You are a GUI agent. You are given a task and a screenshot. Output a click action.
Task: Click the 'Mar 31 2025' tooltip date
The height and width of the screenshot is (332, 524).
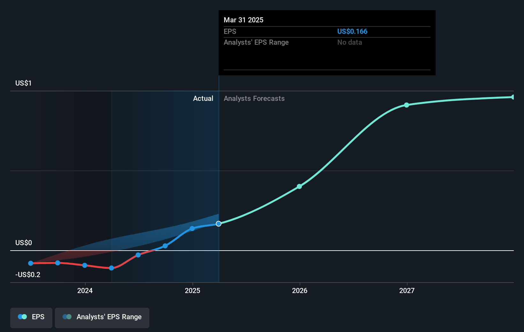(243, 20)
